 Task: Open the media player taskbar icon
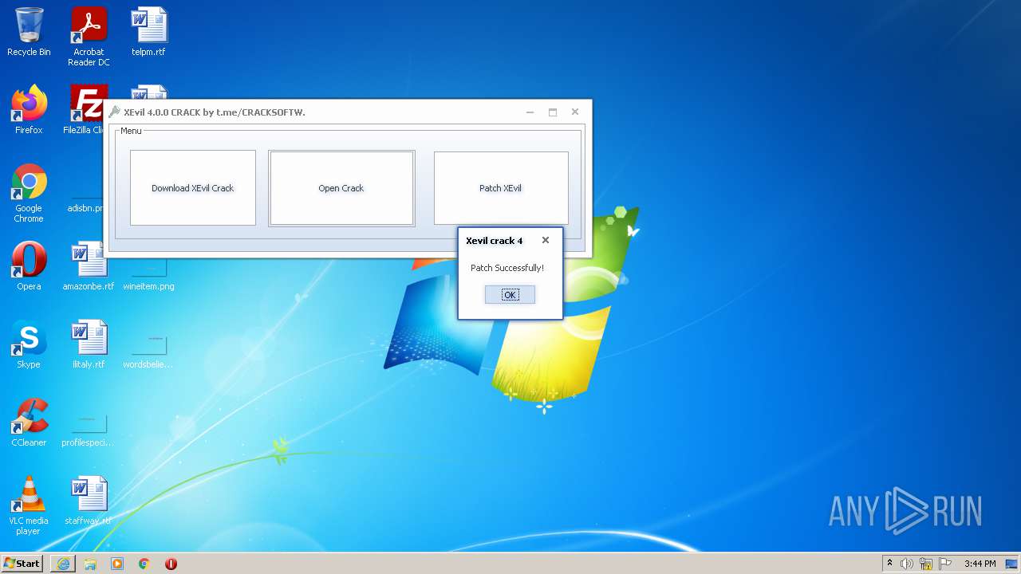117,564
